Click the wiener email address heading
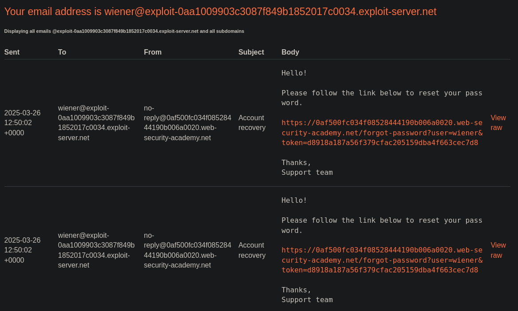 click(220, 12)
